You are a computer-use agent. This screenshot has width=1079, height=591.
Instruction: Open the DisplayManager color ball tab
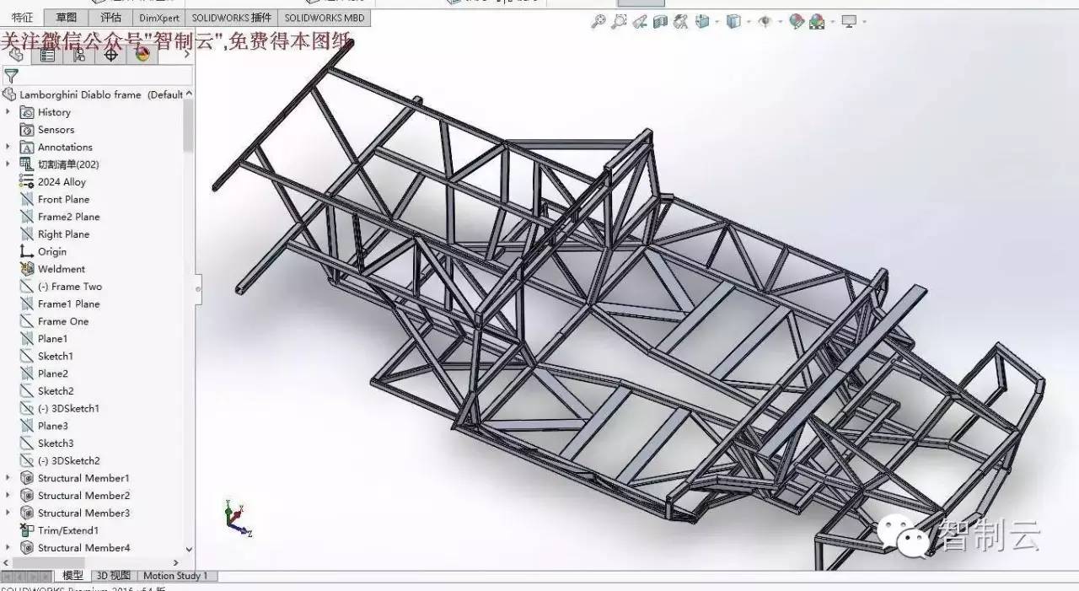(x=142, y=55)
